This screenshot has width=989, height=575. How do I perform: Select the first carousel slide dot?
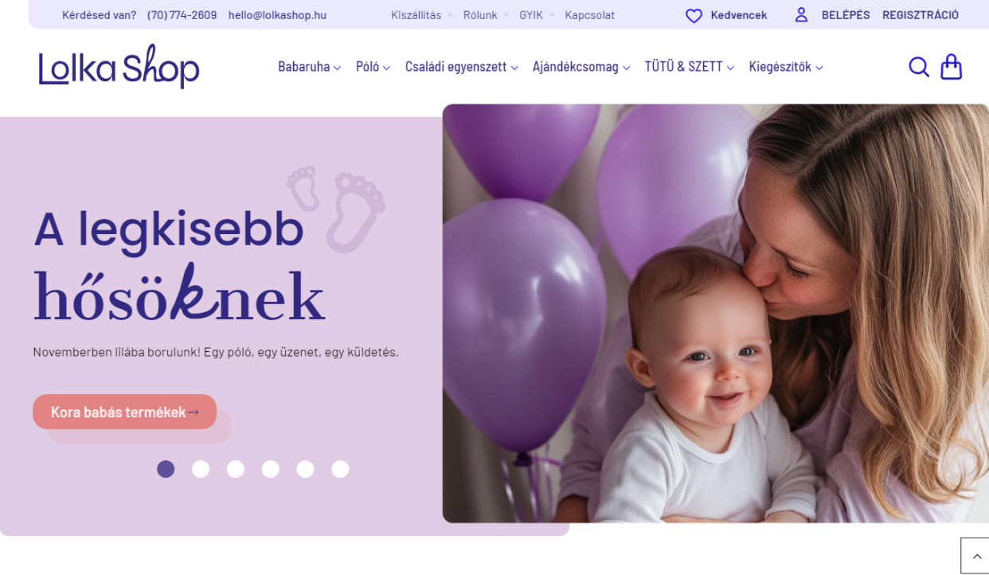[166, 469]
